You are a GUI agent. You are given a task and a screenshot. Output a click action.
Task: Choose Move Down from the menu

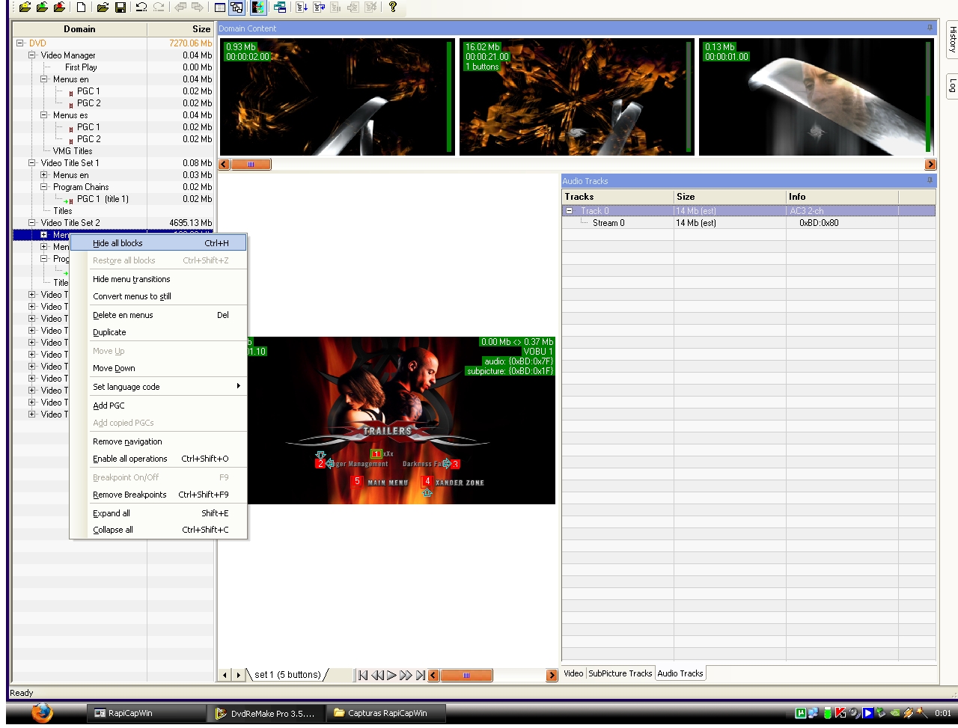tap(158, 368)
